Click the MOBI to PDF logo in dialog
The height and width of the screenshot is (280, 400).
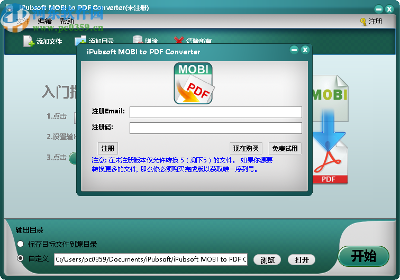[x=194, y=83]
